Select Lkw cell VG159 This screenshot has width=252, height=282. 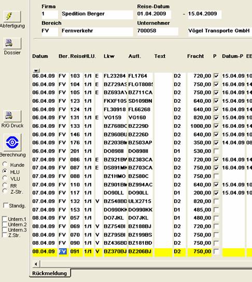click(x=115, y=118)
